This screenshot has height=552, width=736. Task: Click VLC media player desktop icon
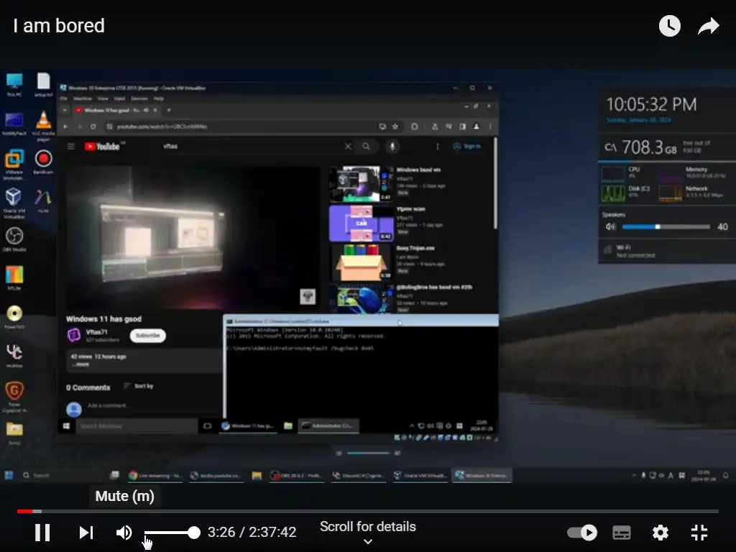[x=43, y=126]
